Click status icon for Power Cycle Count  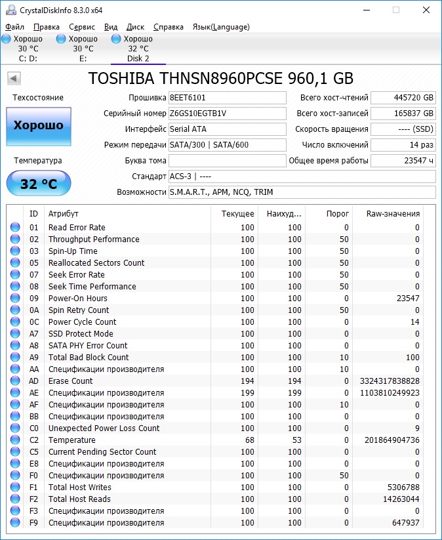pos(15,322)
